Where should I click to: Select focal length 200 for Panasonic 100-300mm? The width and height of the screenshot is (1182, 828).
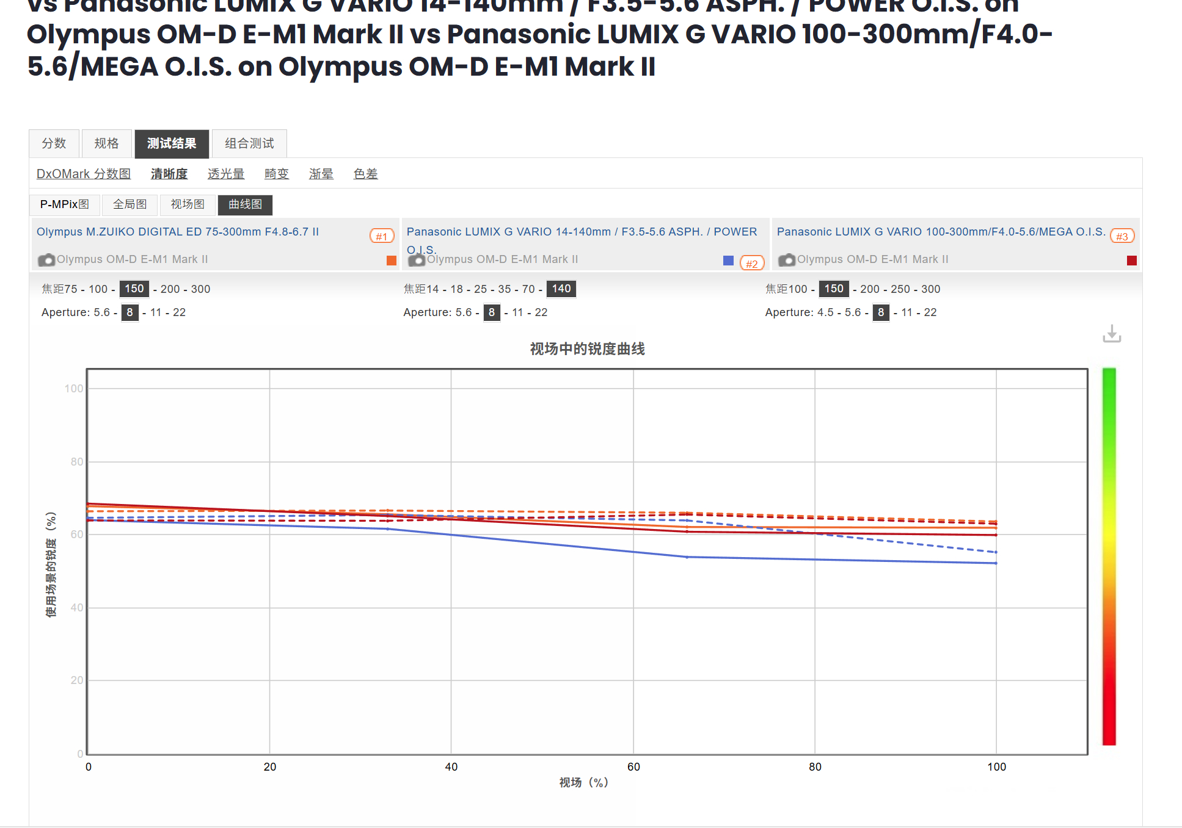coord(870,289)
